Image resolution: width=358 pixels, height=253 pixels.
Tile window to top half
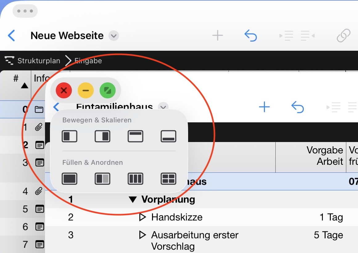pos(135,136)
